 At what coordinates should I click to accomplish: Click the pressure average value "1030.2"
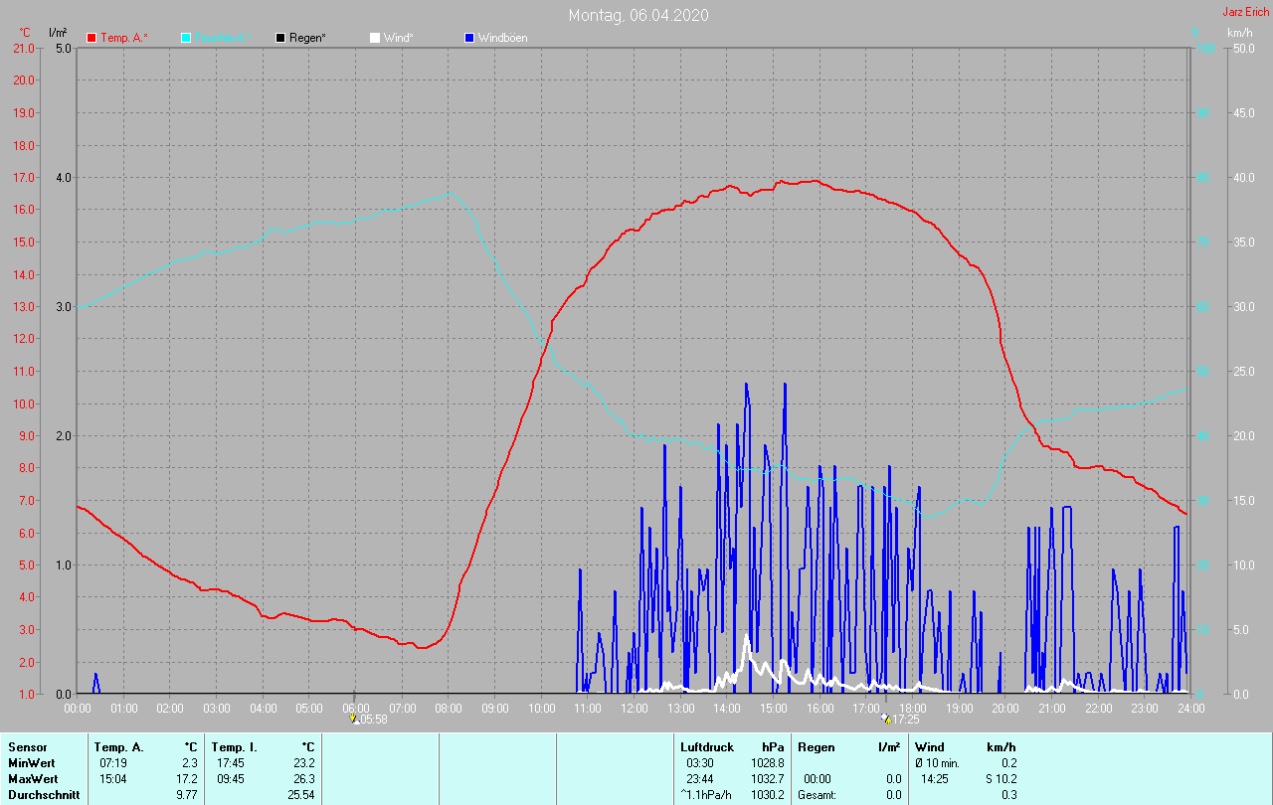pos(768,794)
